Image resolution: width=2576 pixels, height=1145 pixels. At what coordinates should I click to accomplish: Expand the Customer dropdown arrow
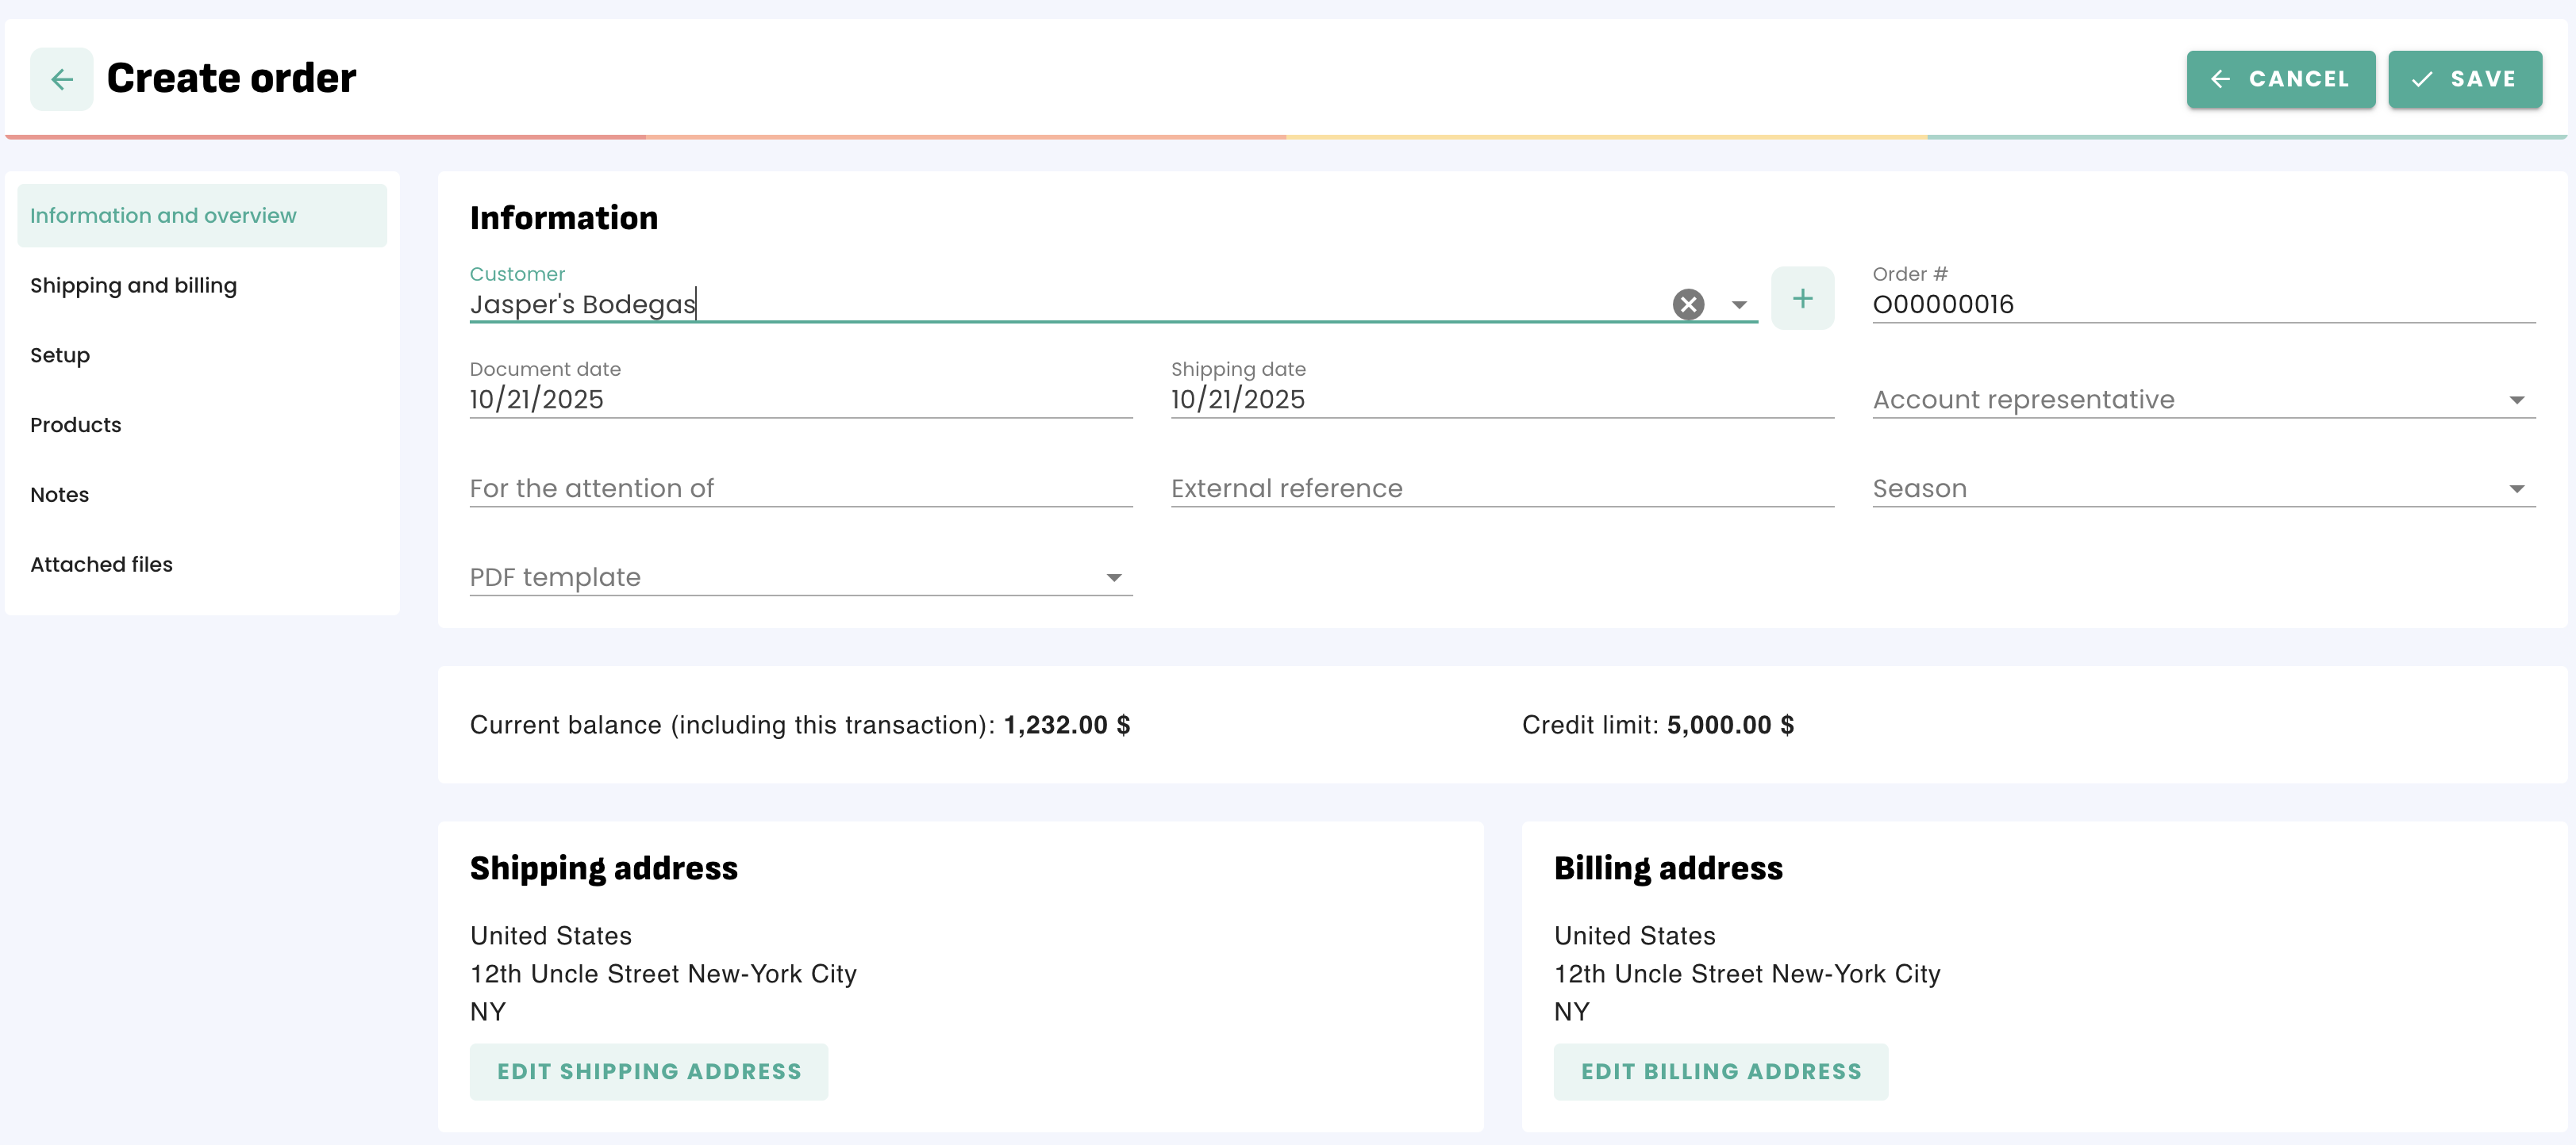click(1739, 304)
